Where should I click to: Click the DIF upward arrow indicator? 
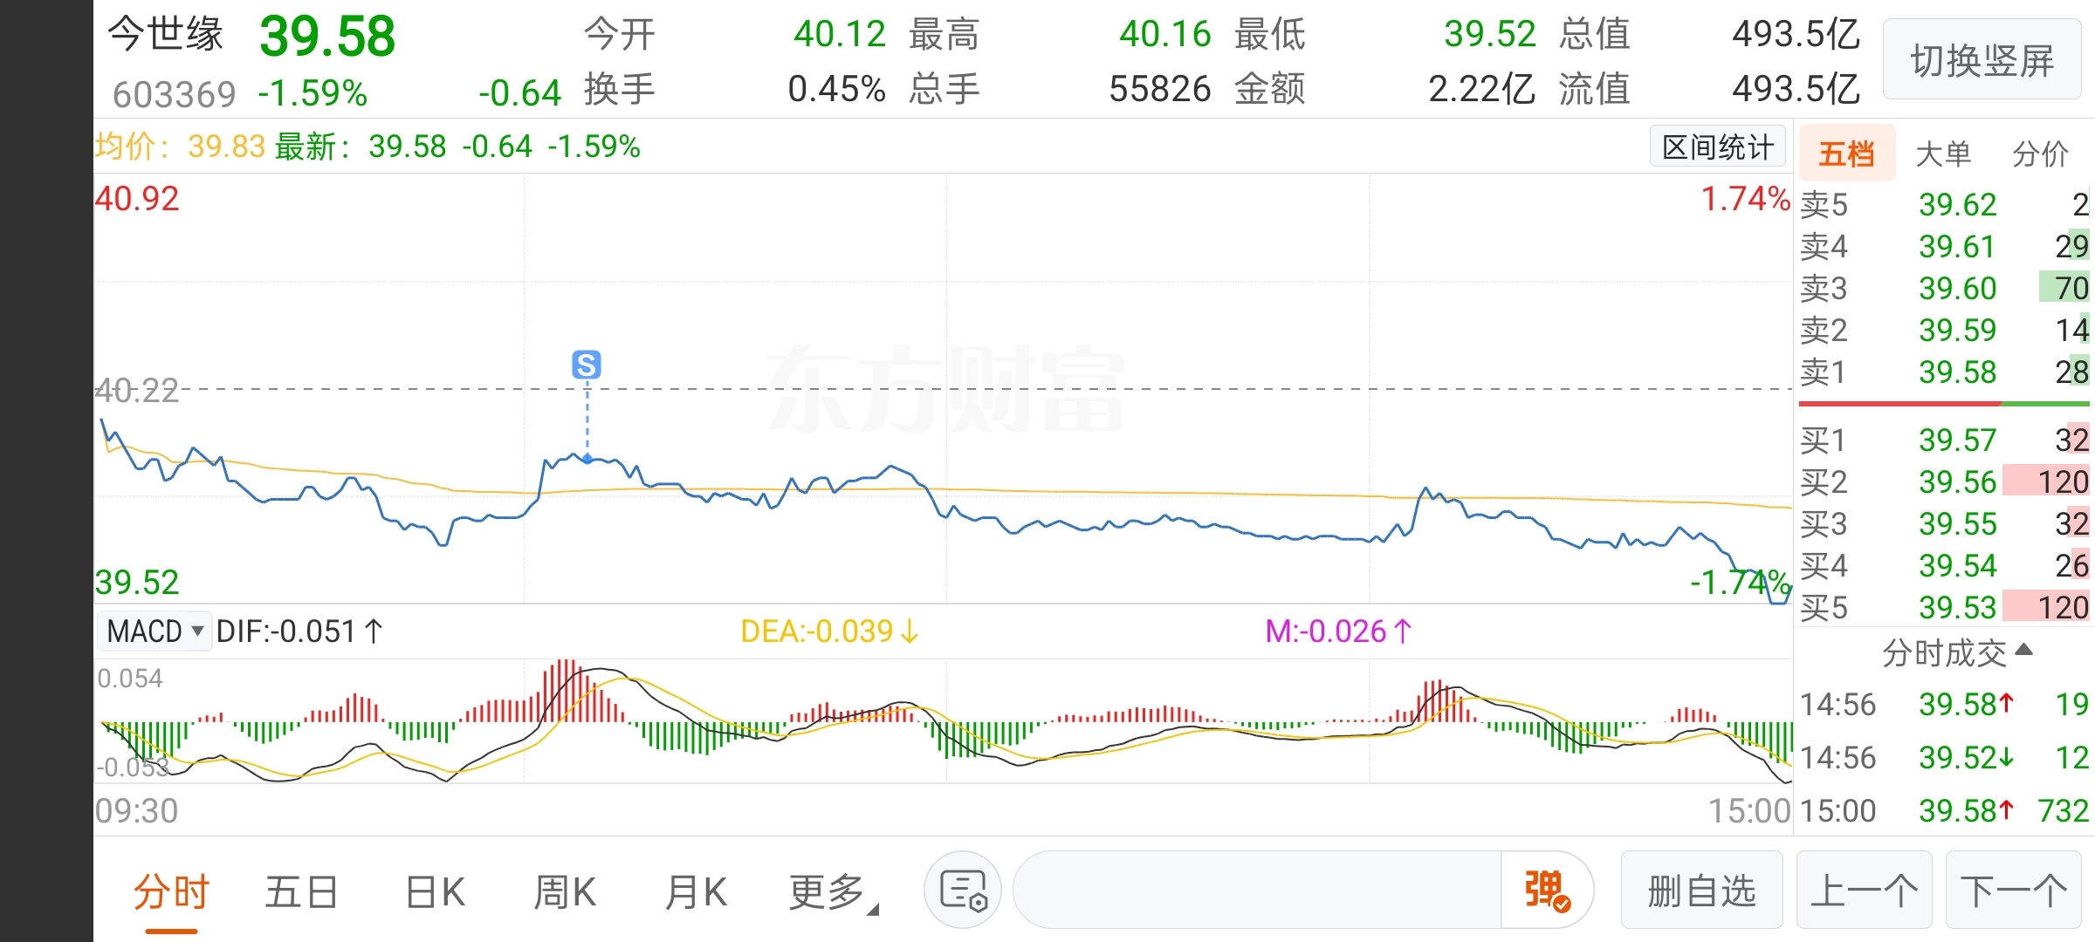[x=374, y=631]
